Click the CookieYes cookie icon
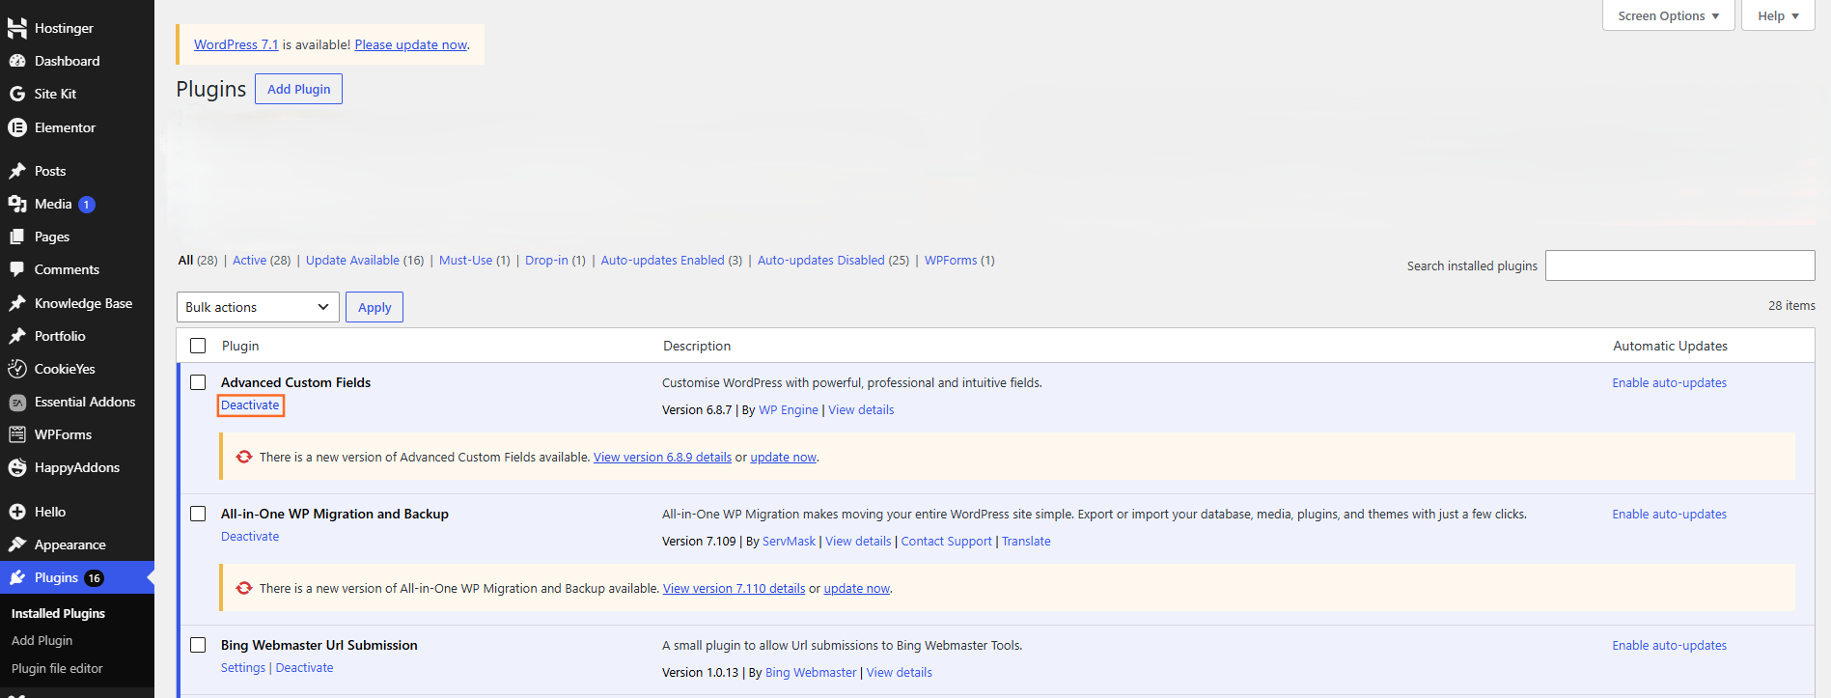Image resolution: width=1831 pixels, height=698 pixels. click(17, 369)
